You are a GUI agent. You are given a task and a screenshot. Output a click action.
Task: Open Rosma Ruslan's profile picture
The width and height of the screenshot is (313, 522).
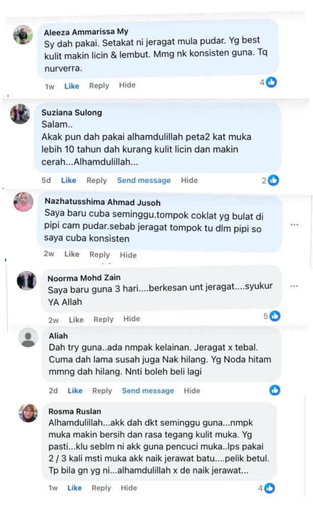click(x=28, y=413)
